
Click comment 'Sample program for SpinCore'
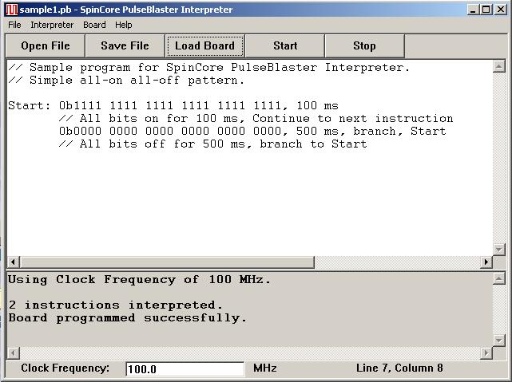click(x=209, y=68)
